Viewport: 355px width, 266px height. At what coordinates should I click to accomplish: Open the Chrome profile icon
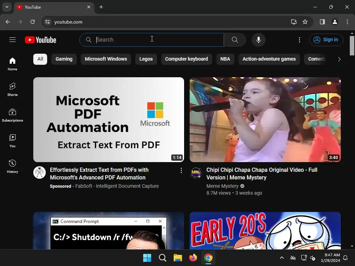coord(335,22)
